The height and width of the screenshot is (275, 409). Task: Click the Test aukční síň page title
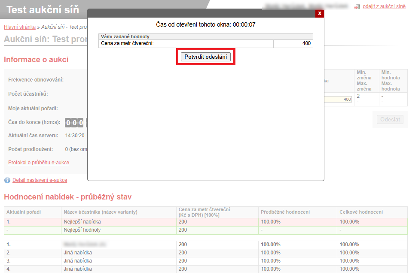[x=43, y=9]
